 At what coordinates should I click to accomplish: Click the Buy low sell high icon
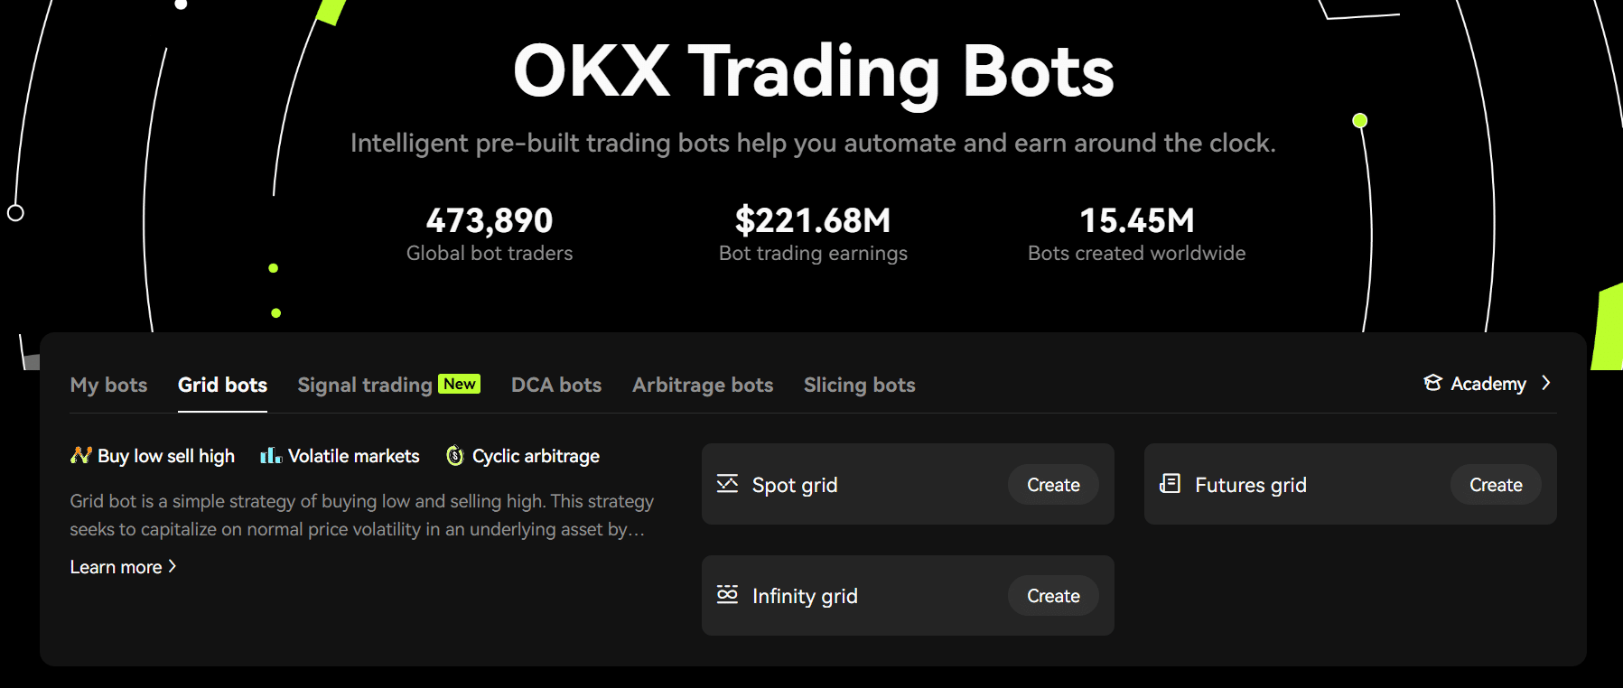tap(81, 455)
